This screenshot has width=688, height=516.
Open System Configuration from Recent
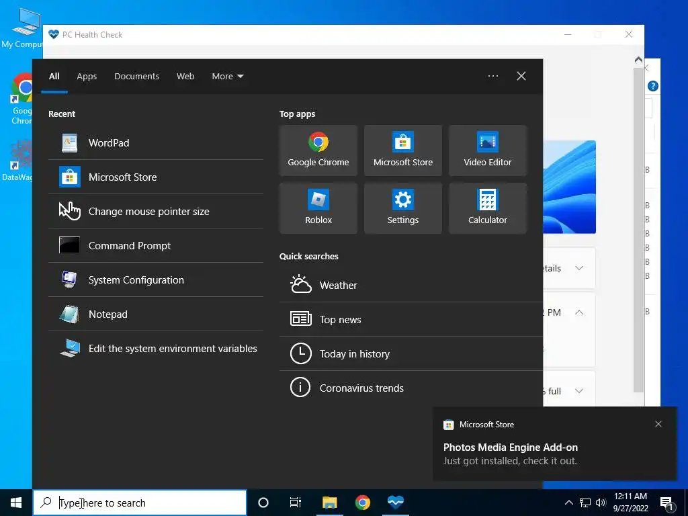pos(156,280)
